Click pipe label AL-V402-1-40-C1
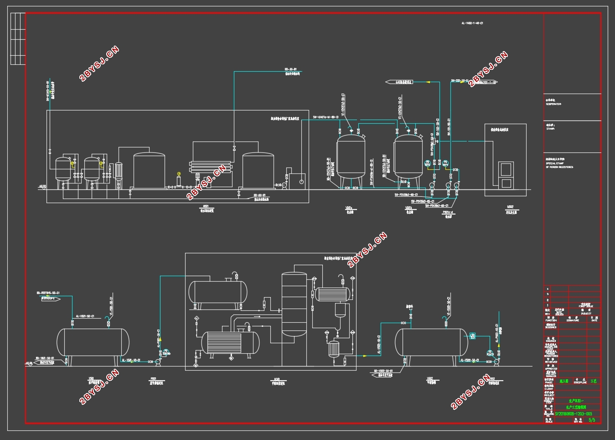The height and width of the screenshot is (440, 615). pos(472,23)
